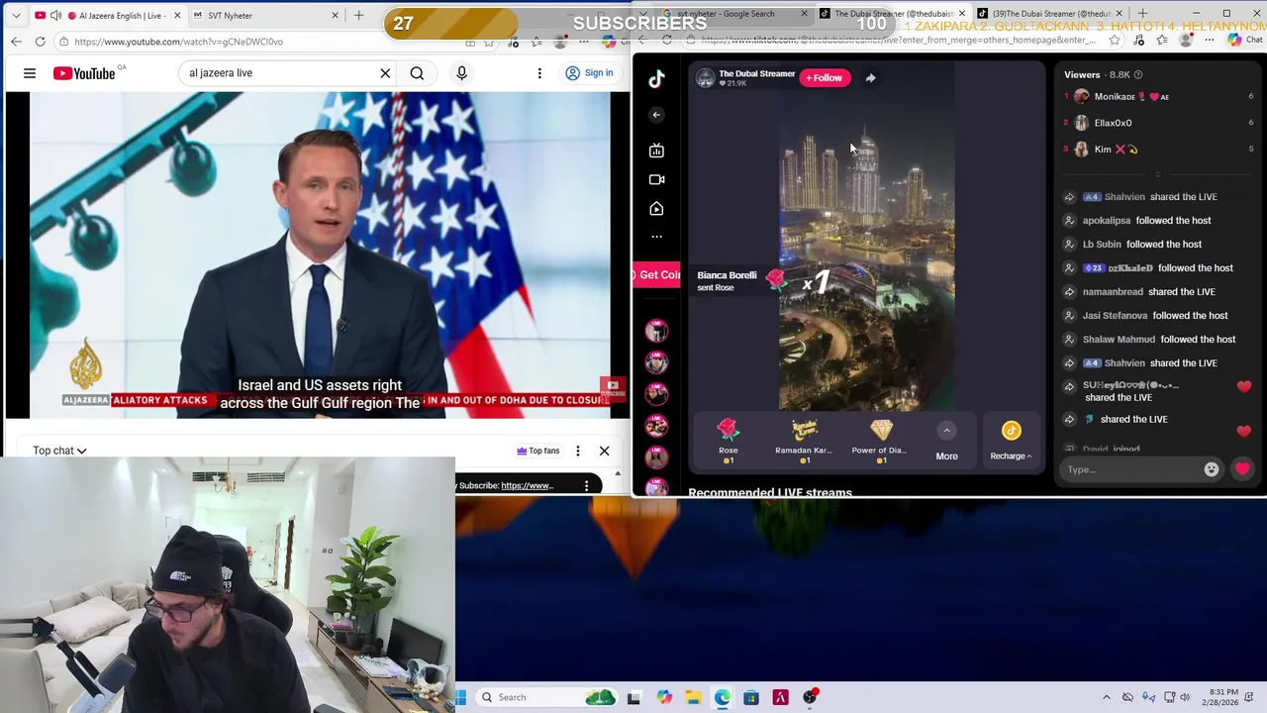Image resolution: width=1267 pixels, height=713 pixels.
Task: Open apokalipsa's name in chat feed
Action: (x=1107, y=221)
